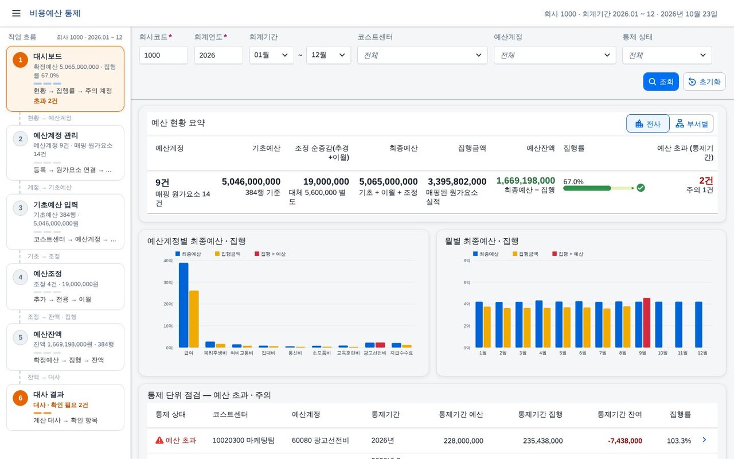Click the 초기화 reset button
Image resolution: width=734 pixels, height=459 pixels.
[x=704, y=82]
